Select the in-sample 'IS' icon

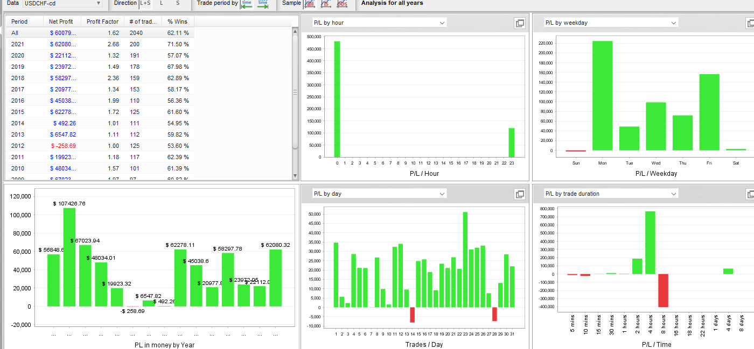[326, 3]
